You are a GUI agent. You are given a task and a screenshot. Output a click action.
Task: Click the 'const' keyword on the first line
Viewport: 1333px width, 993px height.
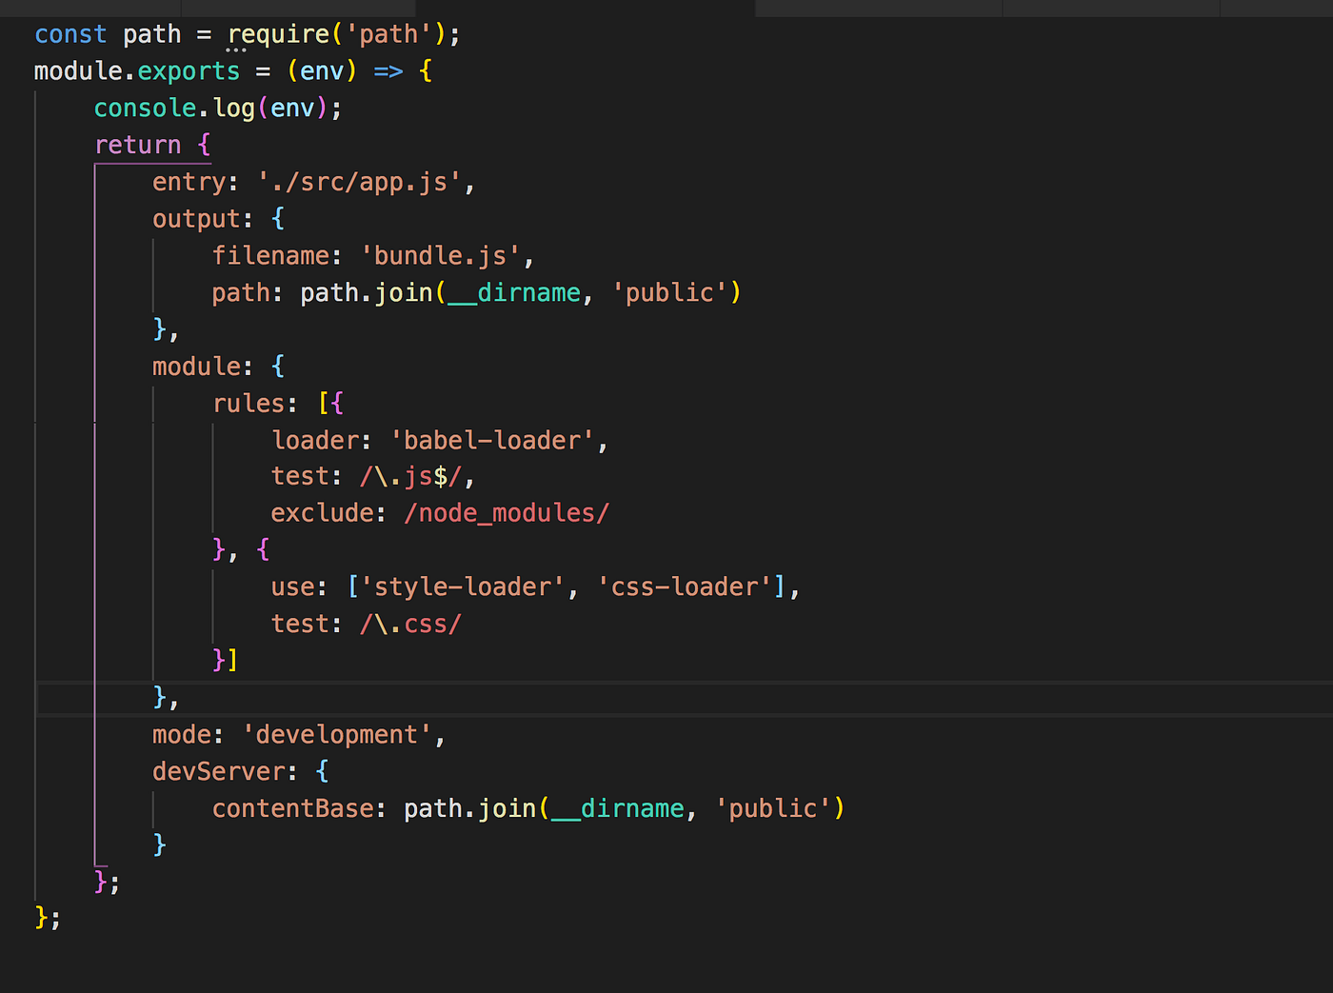pos(70,34)
